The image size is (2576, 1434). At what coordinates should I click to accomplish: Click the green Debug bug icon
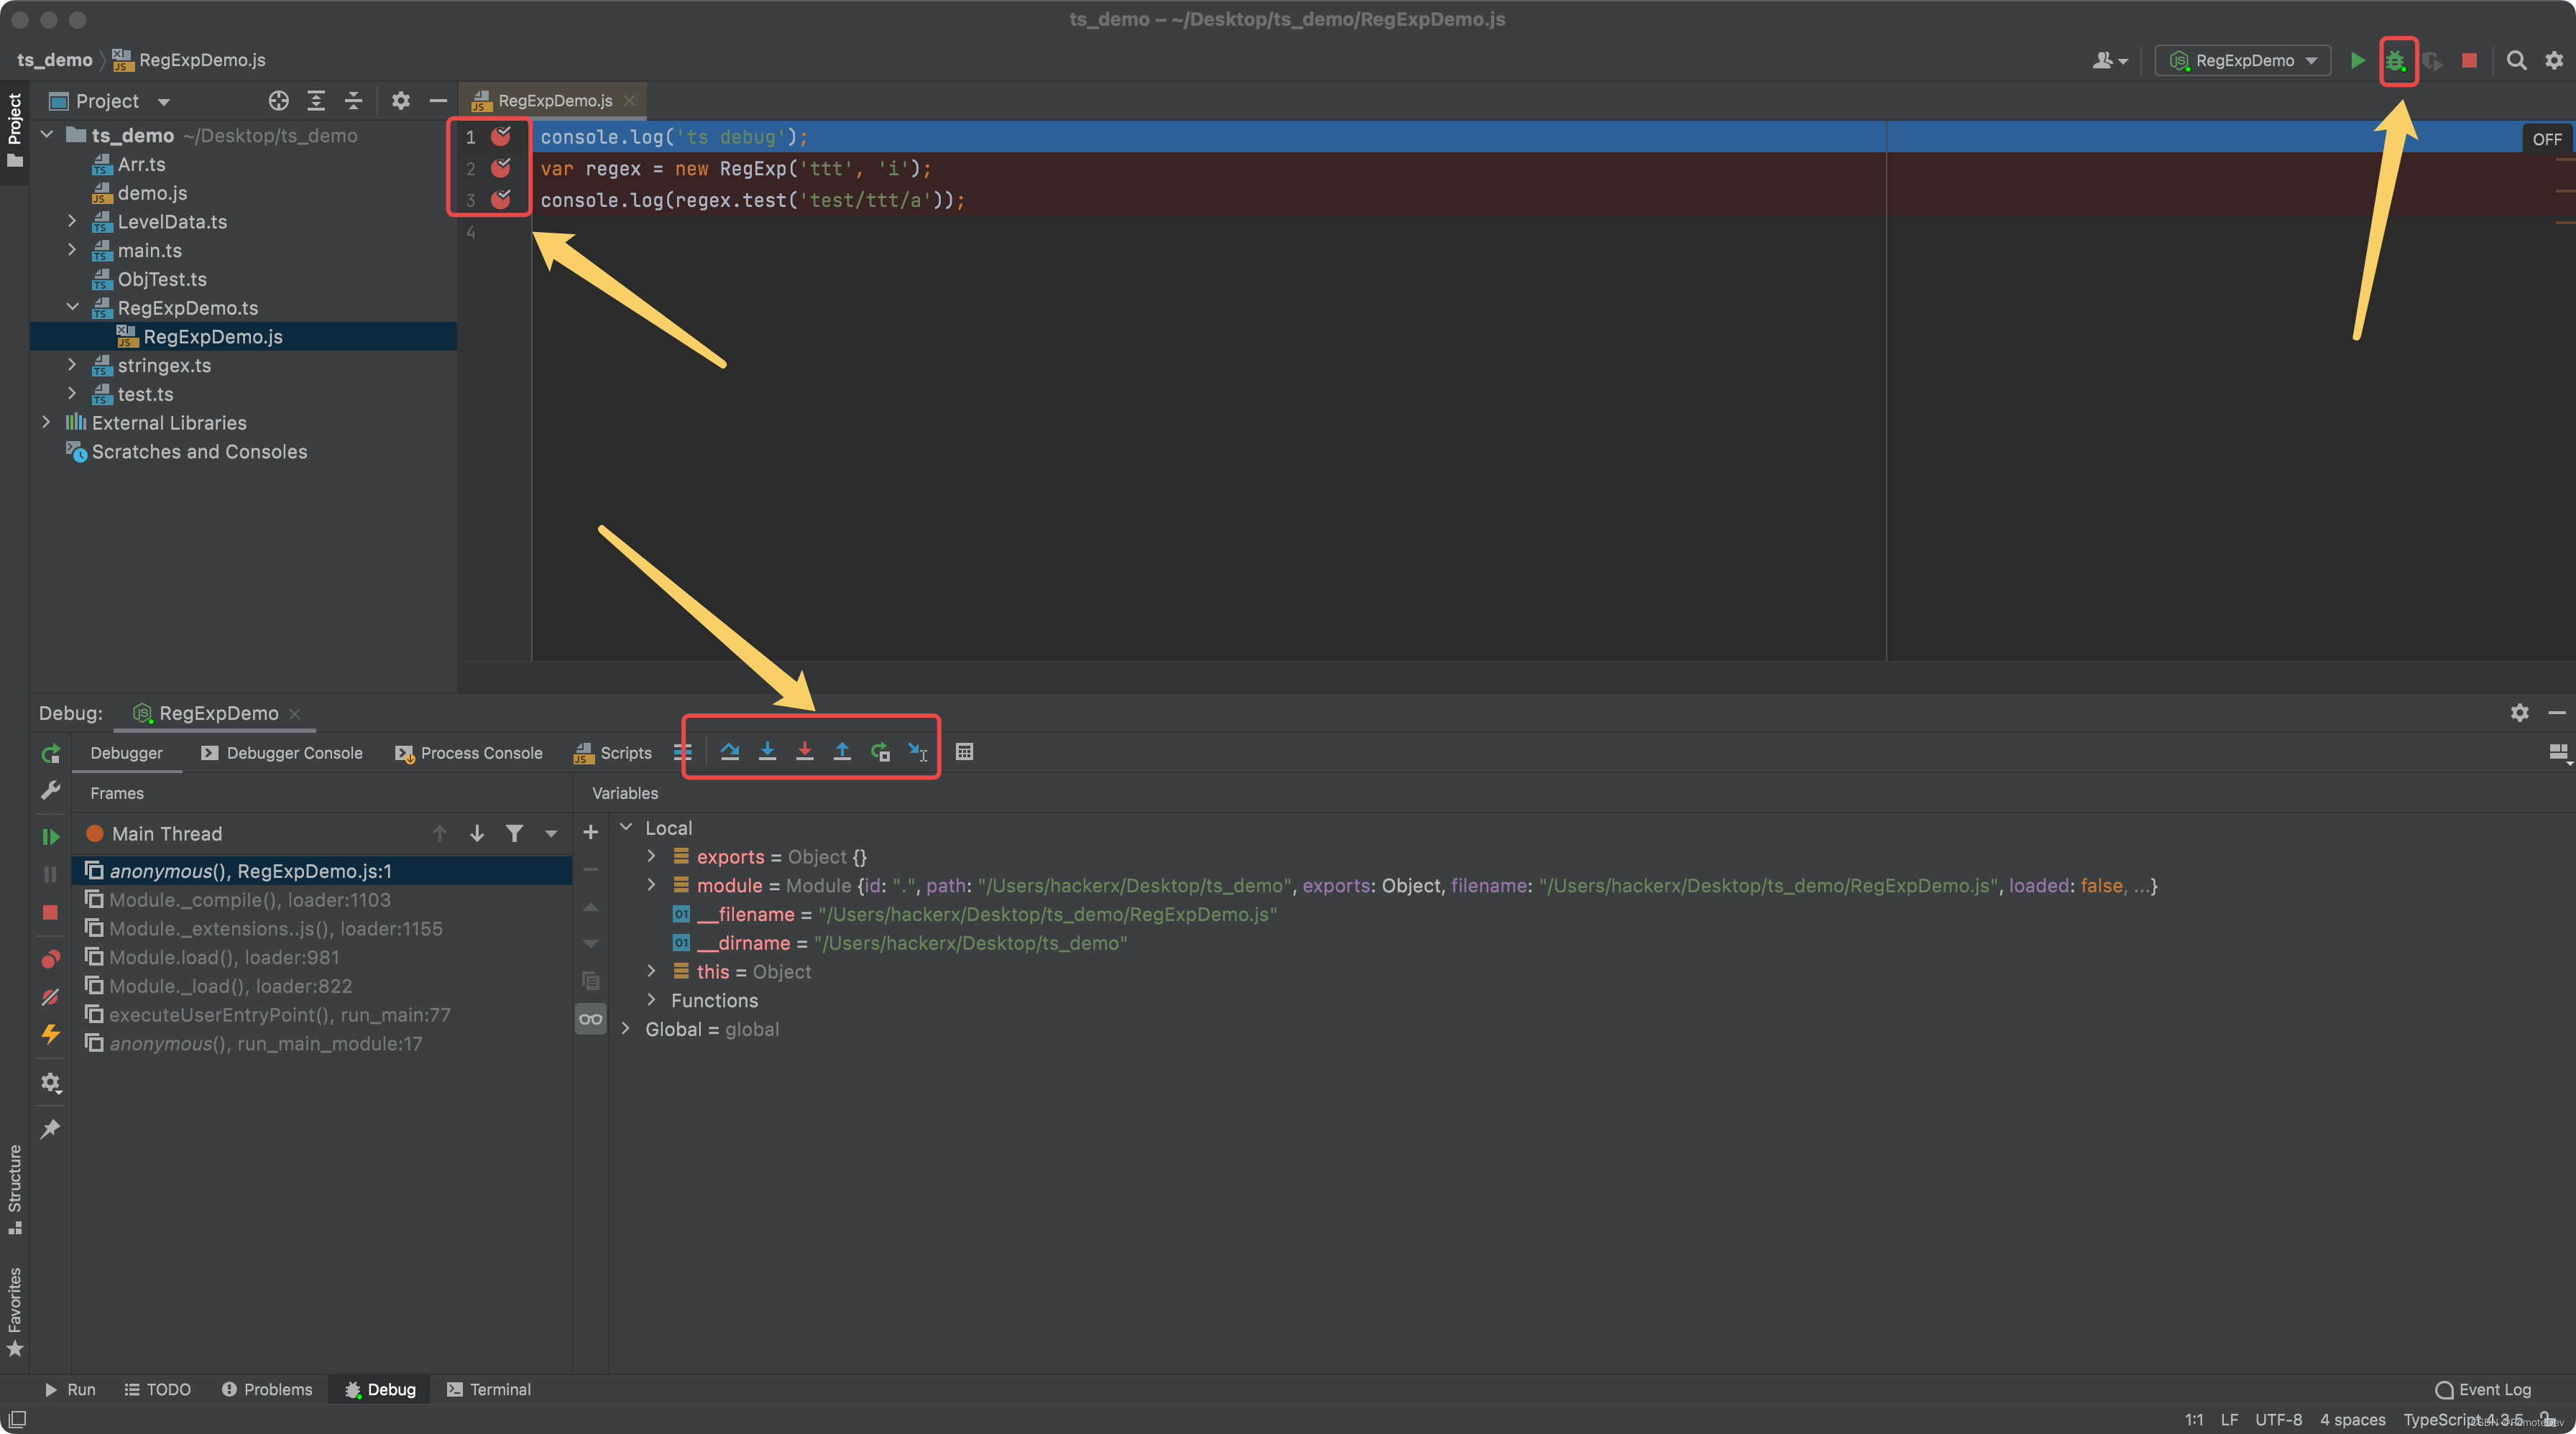coord(2395,61)
